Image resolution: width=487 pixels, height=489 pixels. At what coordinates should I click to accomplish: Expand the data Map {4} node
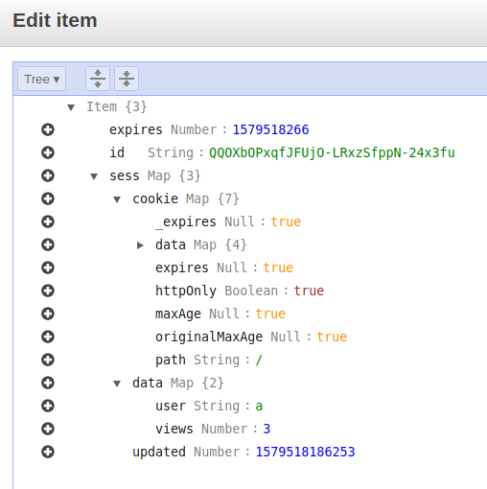click(140, 245)
